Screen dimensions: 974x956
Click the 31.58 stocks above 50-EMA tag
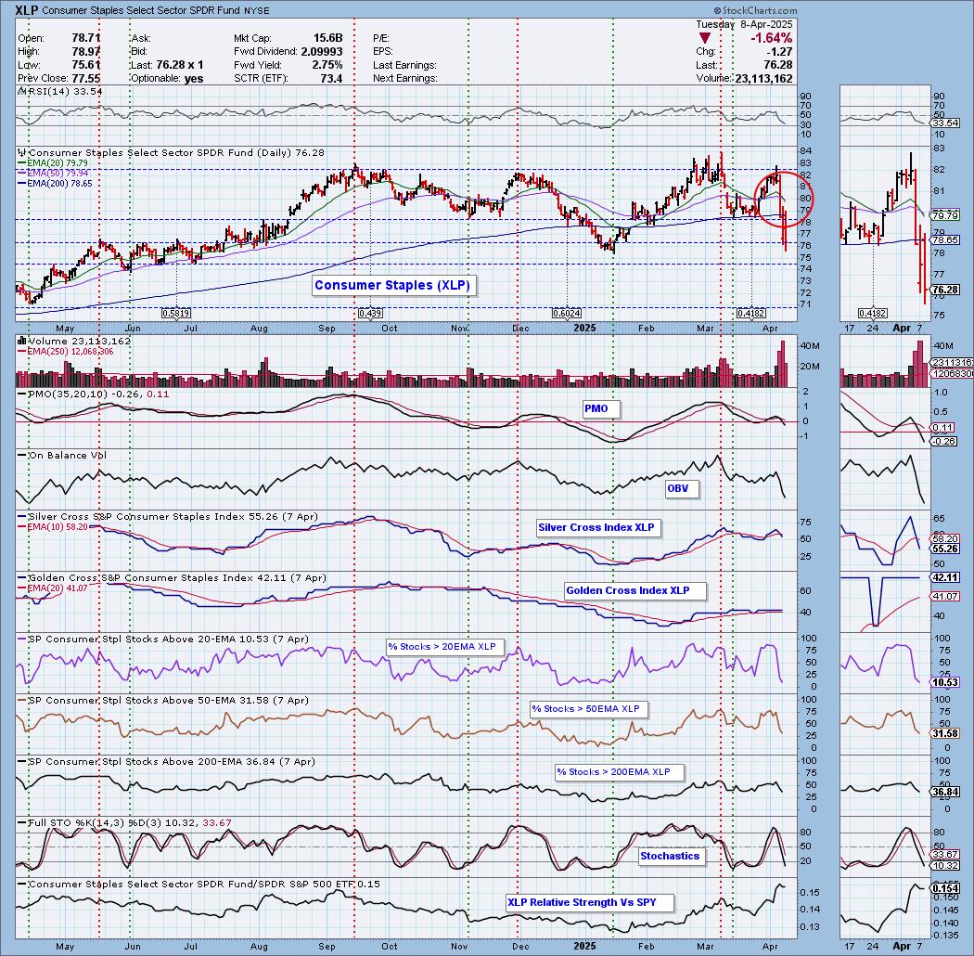(x=945, y=733)
